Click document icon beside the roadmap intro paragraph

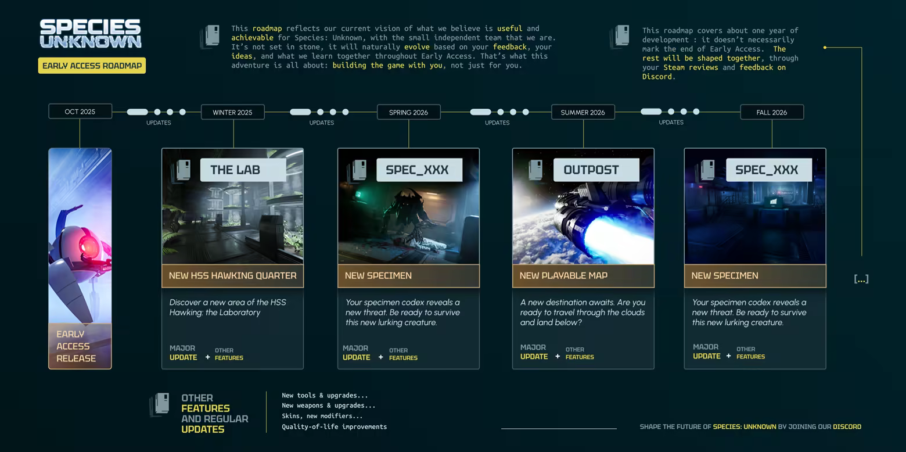[x=211, y=36]
